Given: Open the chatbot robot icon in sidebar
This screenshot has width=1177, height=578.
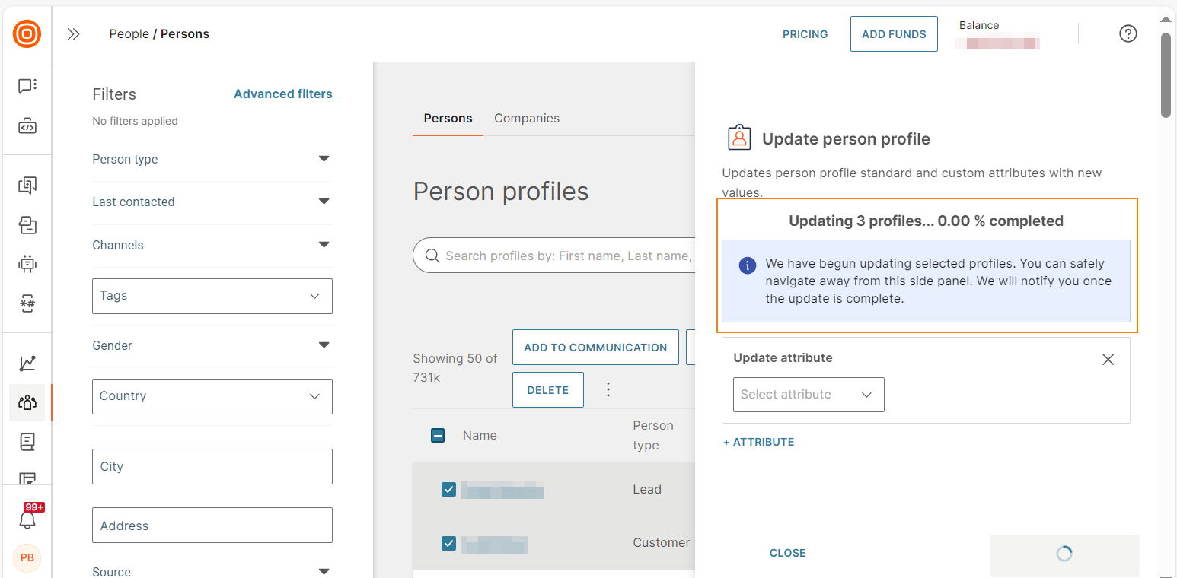Looking at the screenshot, I should click(27, 264).
